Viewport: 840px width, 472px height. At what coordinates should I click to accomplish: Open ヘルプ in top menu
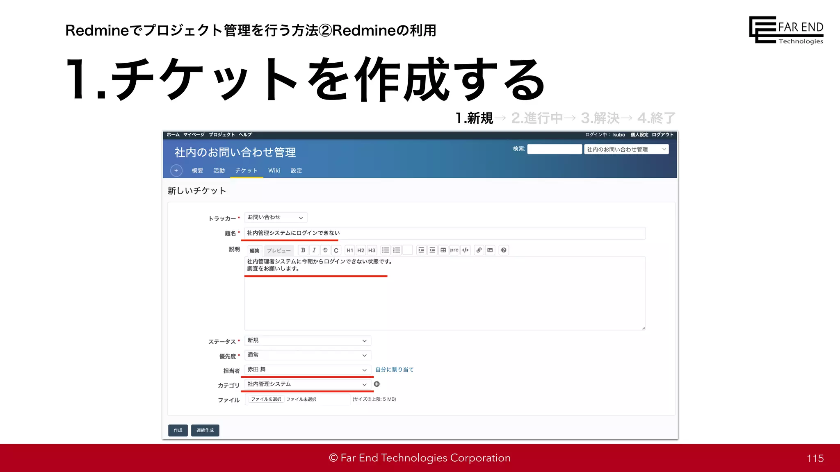click(x=245, y=135)
